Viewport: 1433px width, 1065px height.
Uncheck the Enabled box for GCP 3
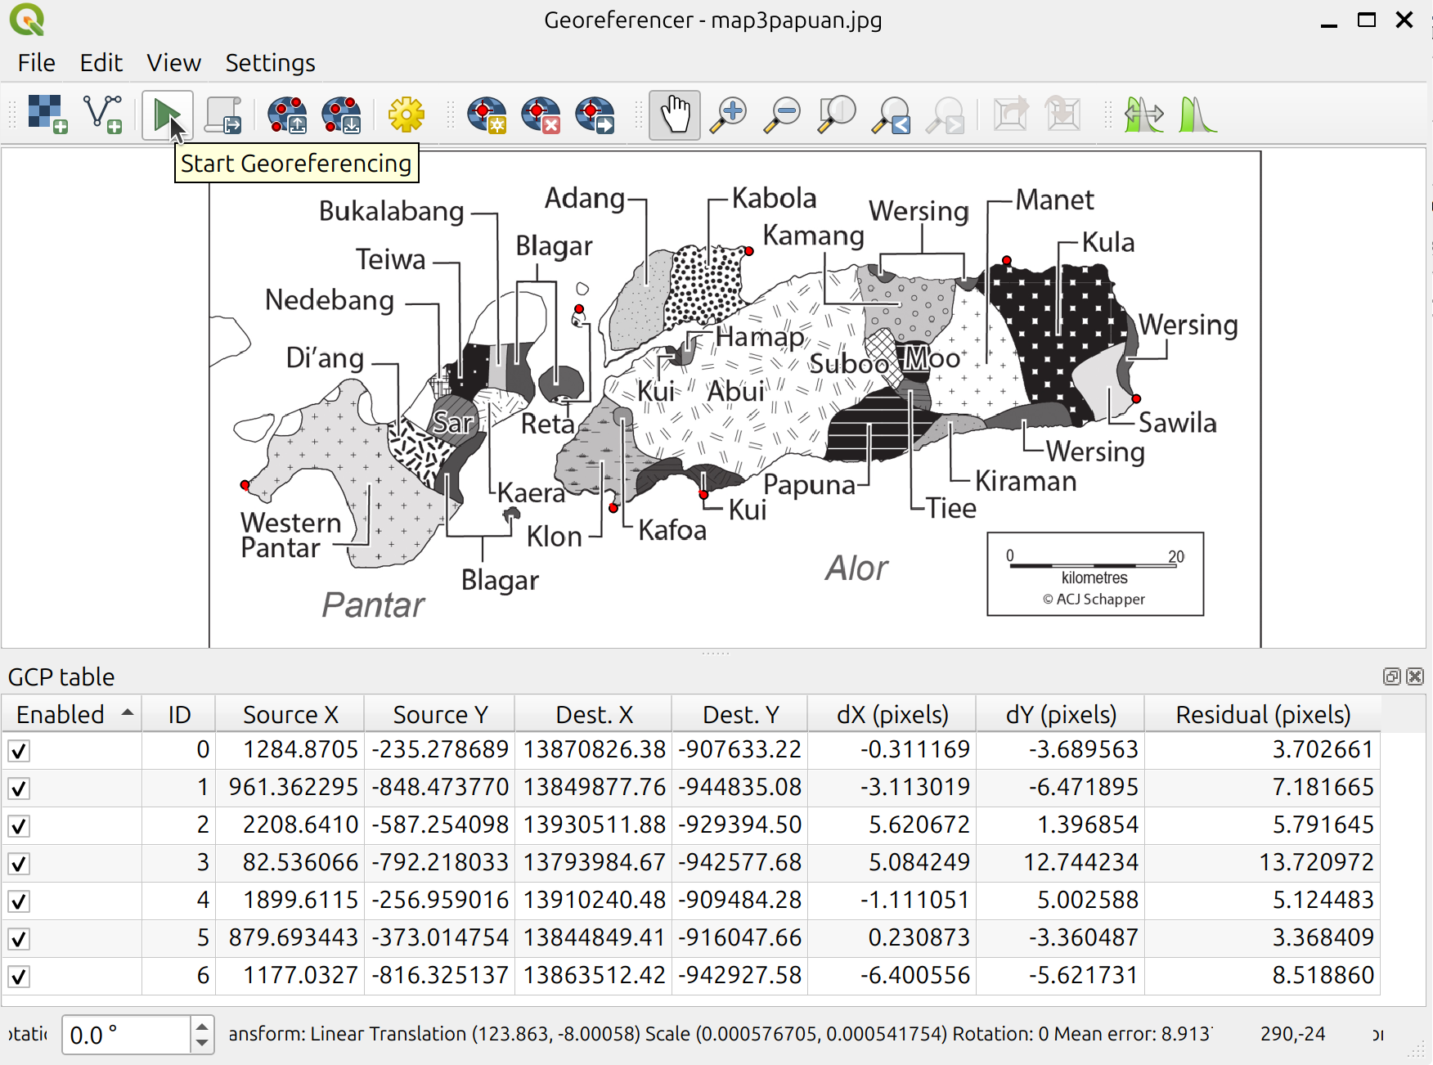coord(18,863)
